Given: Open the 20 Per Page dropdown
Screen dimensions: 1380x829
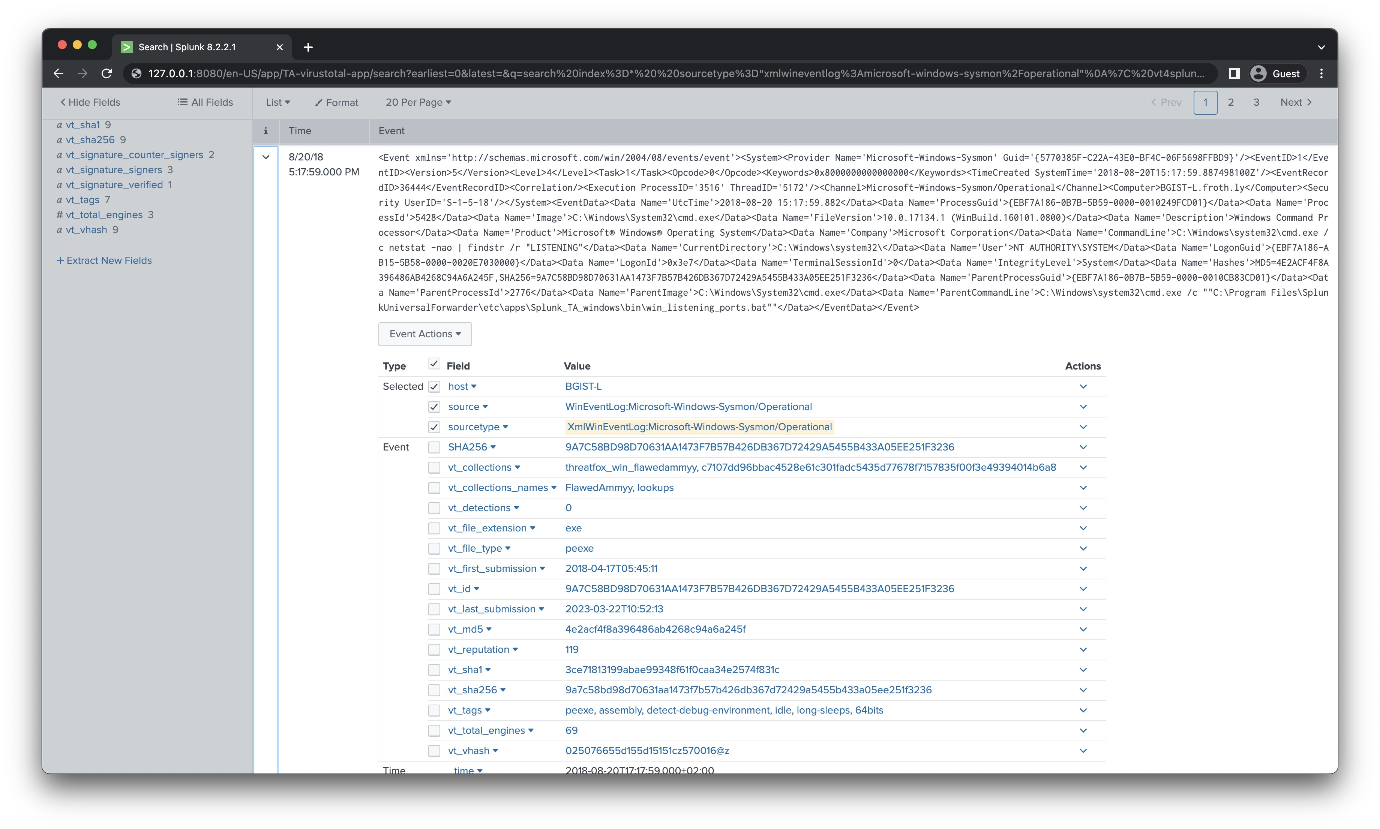Looking at the screenshot, I should coord(417,102).
